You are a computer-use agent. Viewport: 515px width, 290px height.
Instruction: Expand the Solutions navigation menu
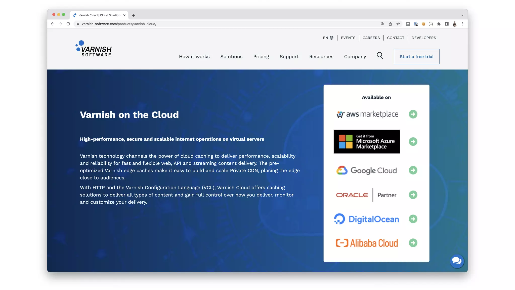tap(231, 57)
